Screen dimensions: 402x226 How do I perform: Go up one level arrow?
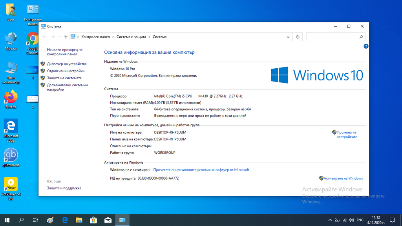point(66,37)
